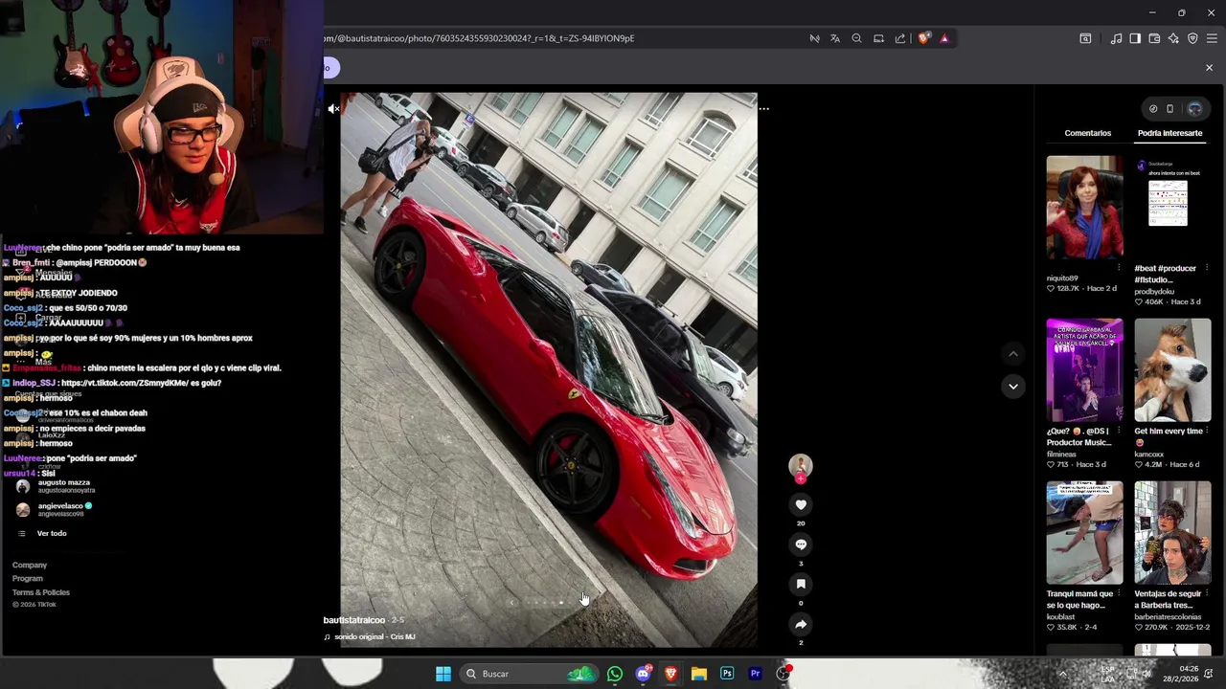Close the photo viewer with the X
Screen dimensions: 1226x689
(x=1209, y=68)
